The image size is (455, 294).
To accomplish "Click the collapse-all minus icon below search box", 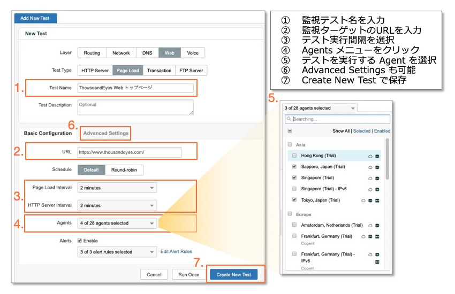I will point(290,131).
